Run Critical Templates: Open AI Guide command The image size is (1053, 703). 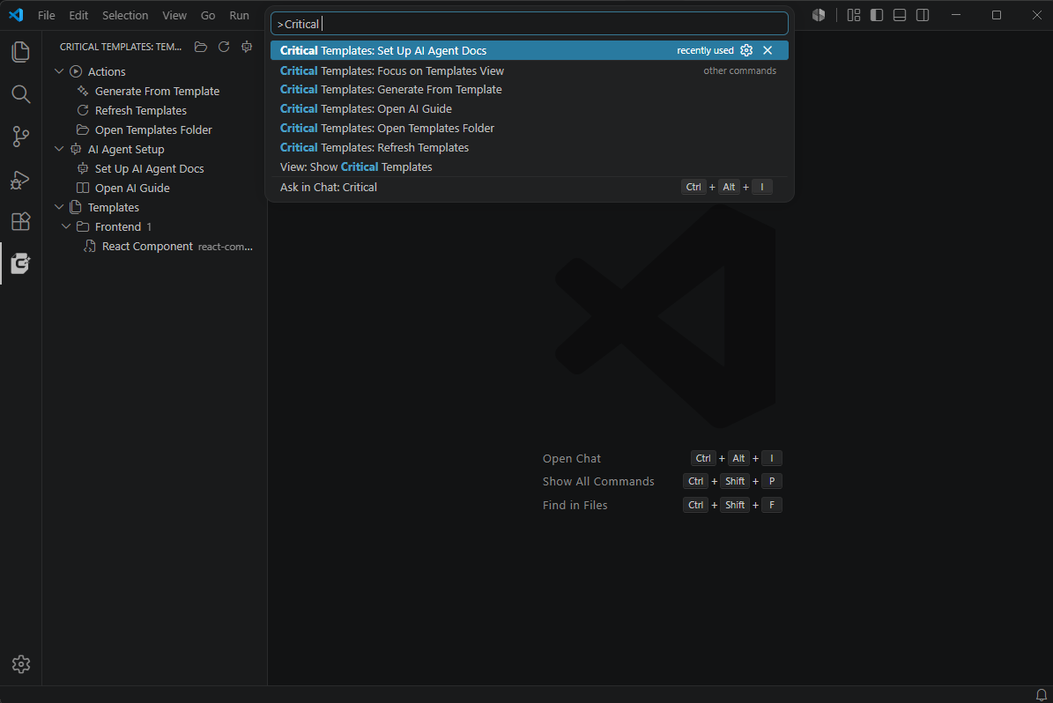[x=530, y=108]
